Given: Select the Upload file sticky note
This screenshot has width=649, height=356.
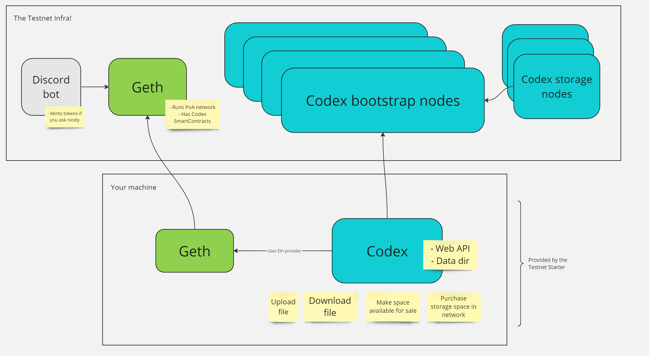Looking at the screenshot, I should pos(283,307).
